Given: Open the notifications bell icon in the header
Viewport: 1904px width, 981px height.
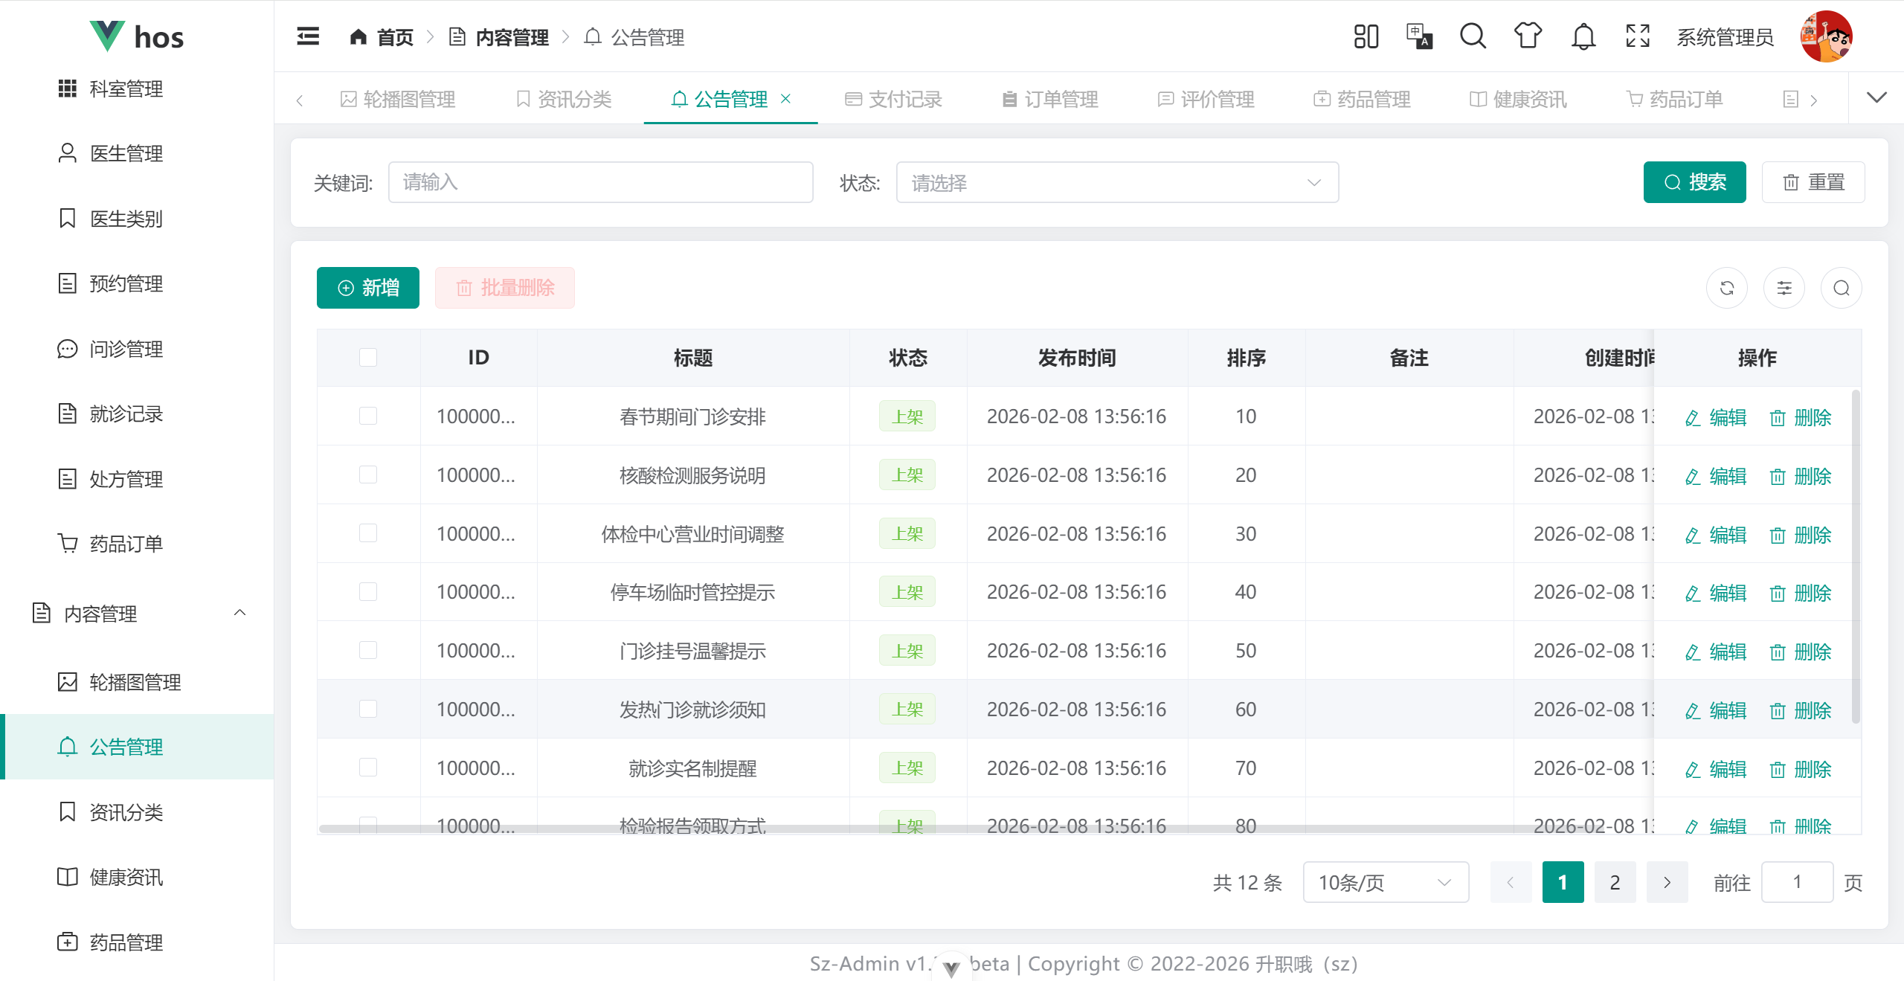Looking at the screenshot, I should point(1583,36).
